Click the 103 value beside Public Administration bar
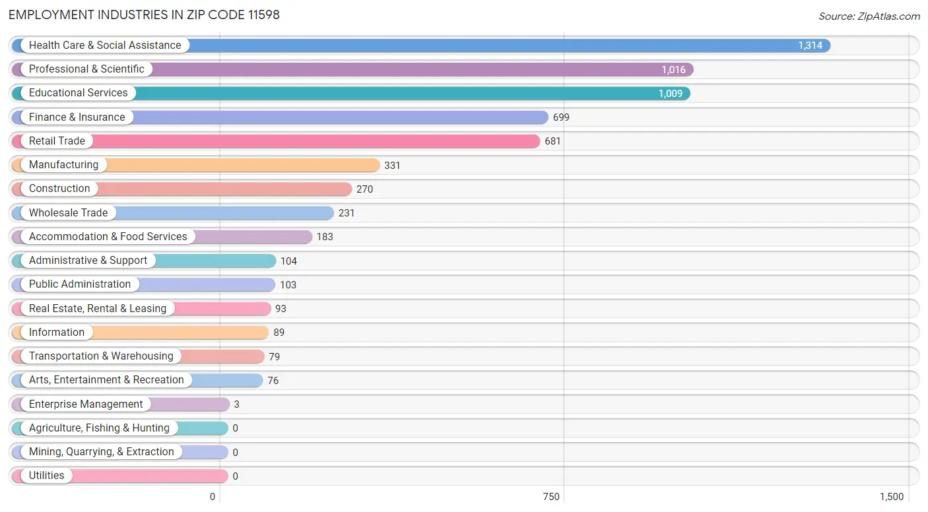 coord(288,284)
